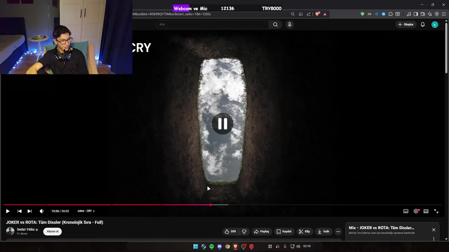Create a clip with Klip
This screenshot has width=449, height=252.
pyautogui.click(x=304, y=231)
